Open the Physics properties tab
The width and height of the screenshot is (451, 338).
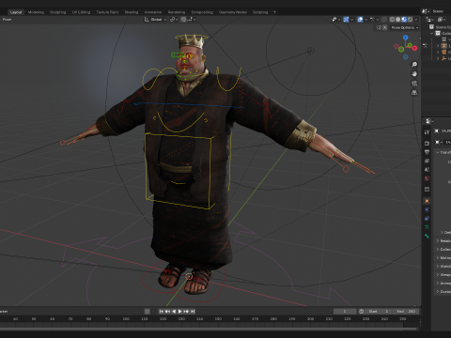point(427,209)
